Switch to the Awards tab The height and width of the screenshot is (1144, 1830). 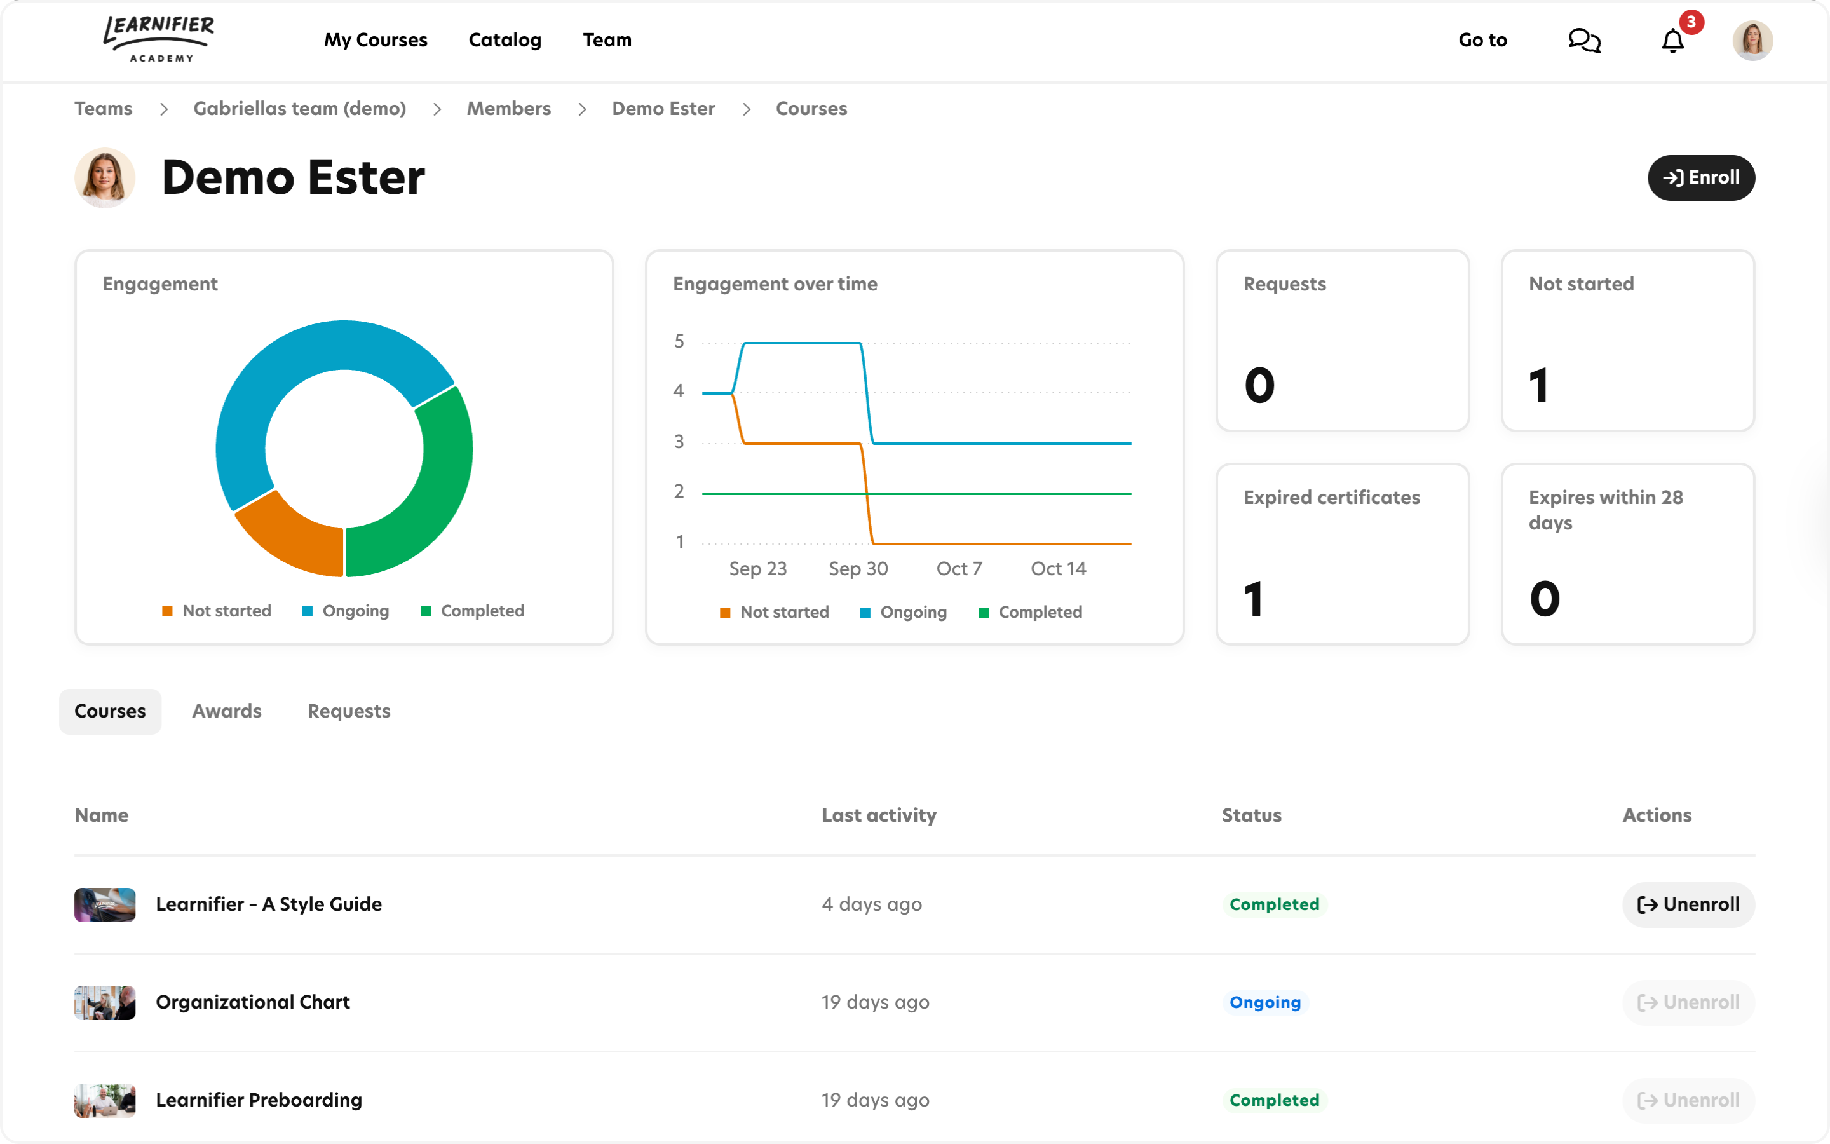click(226, 711)
